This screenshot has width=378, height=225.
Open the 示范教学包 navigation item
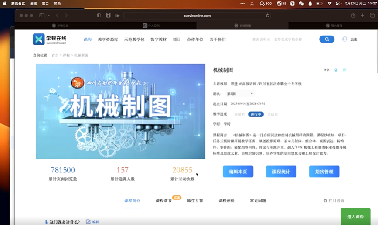(134, 40)
